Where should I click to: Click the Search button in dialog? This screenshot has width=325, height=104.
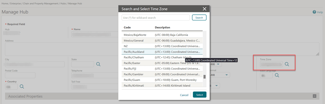click(x=199, y=18)
